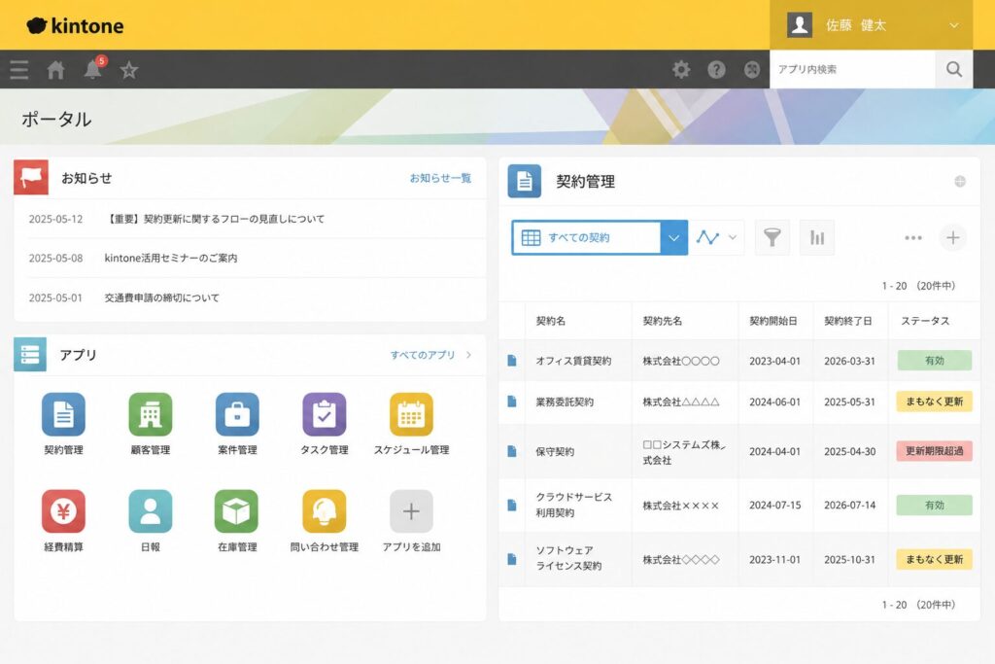
Task: Add a new record with plus button
Action: tap(953, 237)
